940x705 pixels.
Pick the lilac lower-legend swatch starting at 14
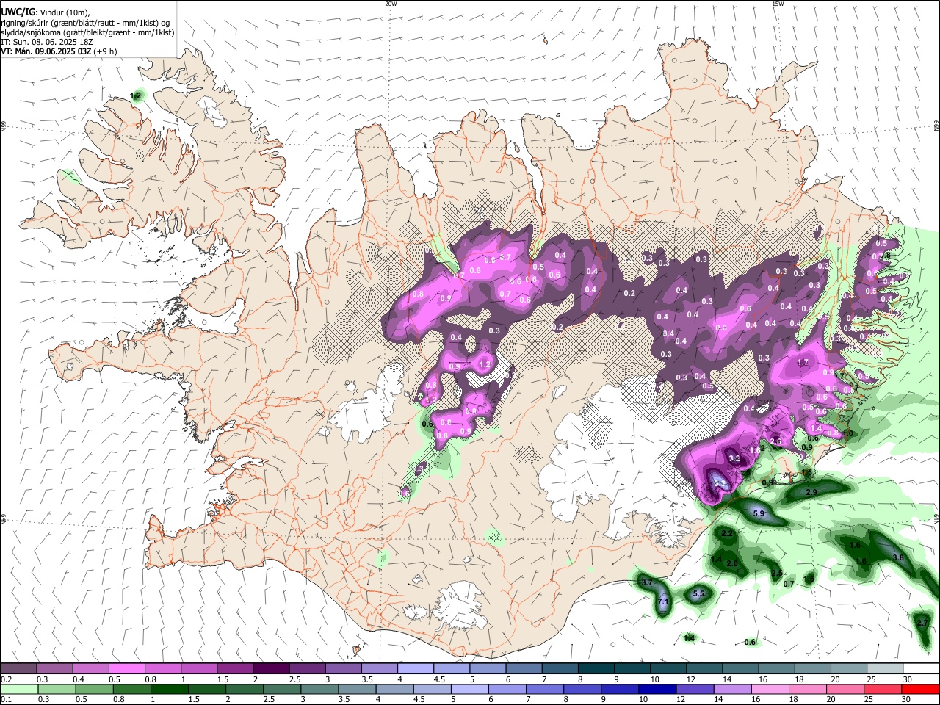click(731, 689)
